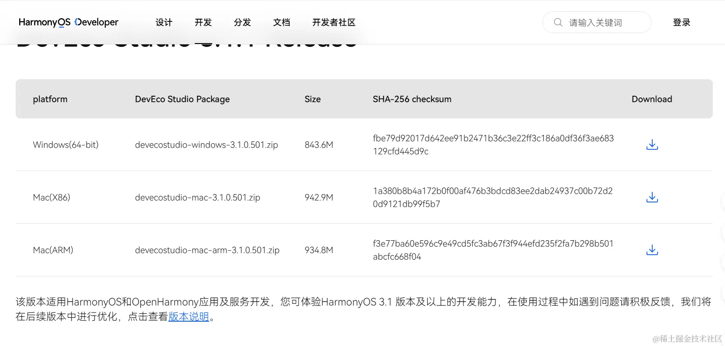Click the SHA-256 checksum column header
The height and width of the screenshot is (346, 725).
[x=412, y=99]
